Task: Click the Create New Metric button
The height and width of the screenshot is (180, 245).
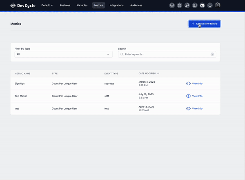Action: [204, 24]
